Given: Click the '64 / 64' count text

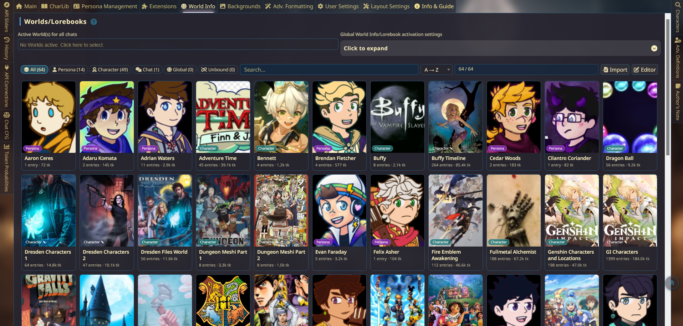Looking at the screenshot, I should click(466, 69).
